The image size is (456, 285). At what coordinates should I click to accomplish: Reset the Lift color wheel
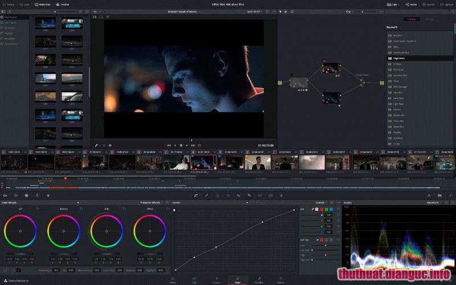38,209
